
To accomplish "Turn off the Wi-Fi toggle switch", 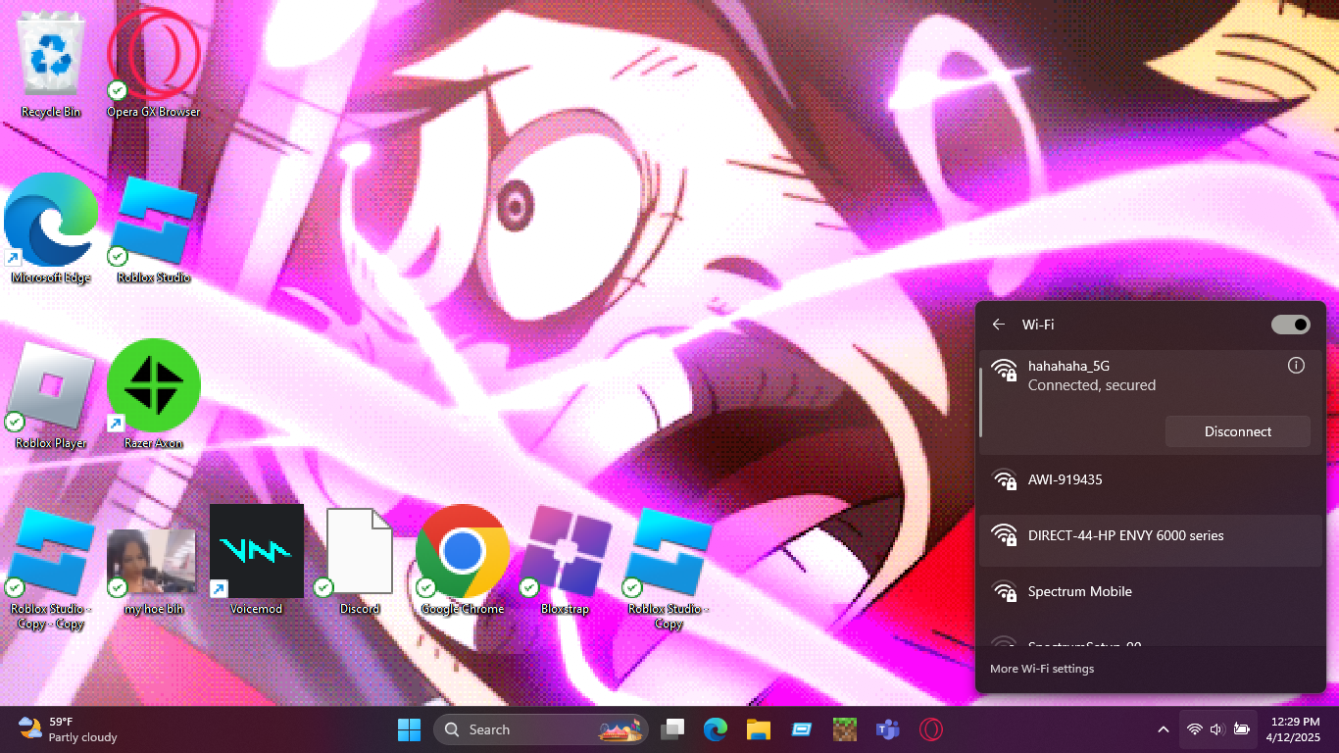I will (x=1290, y=325).
